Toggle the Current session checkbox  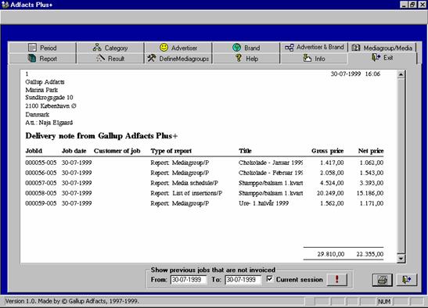point(269,279)
